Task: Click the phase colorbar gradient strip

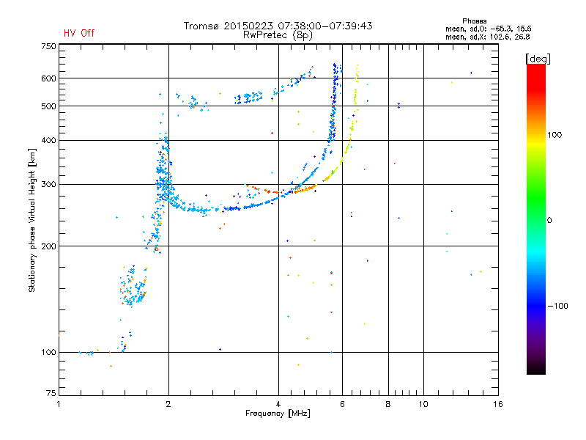Action: (x=536, y=219)
